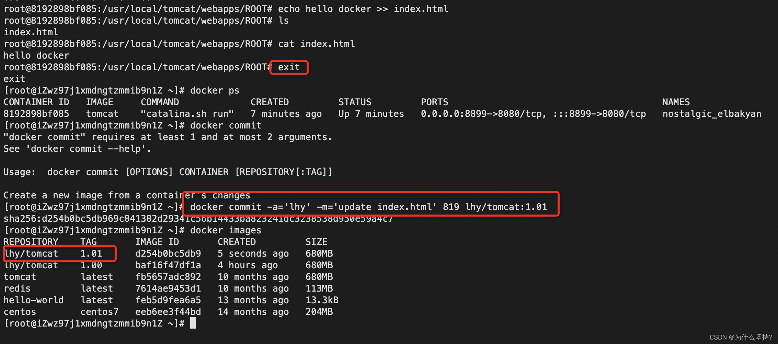Click the 'IMAGE ID' column header
778x344 pixels.
point(157,242)
